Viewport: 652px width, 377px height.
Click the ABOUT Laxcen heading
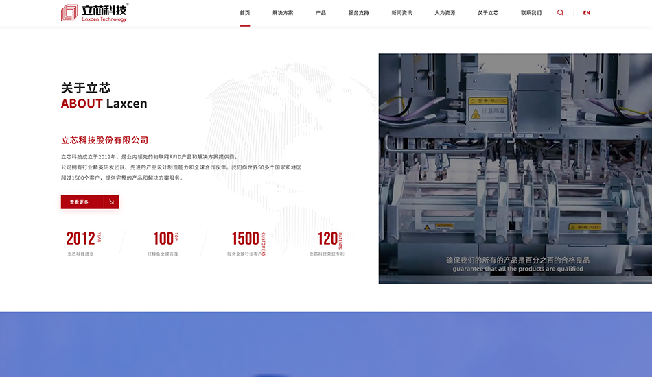tap(104, 104)
